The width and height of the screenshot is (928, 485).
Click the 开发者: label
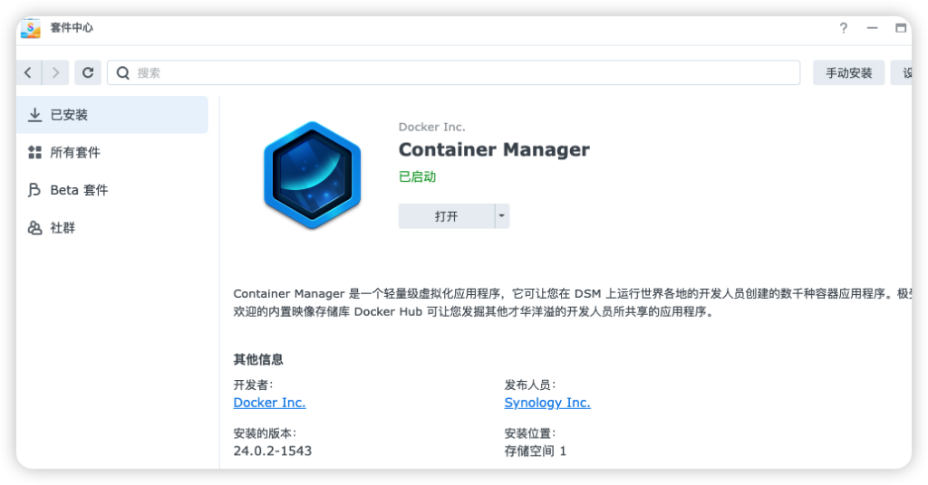pyautogui.click(x=254, y=385)
